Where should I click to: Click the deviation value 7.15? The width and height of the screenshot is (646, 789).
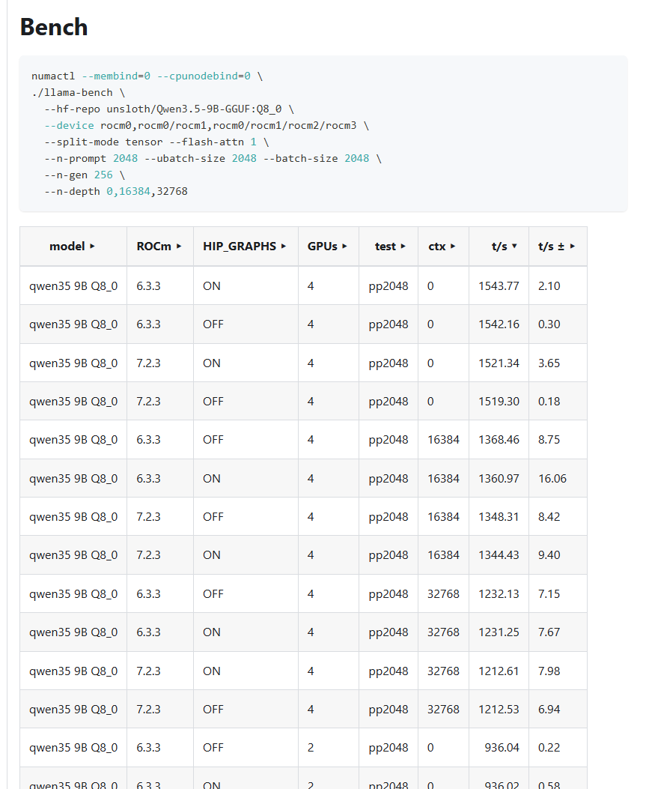pyautogui.click(x=549, y=593)
